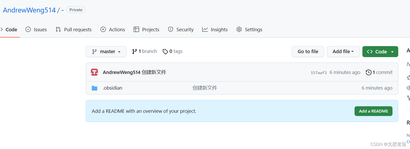
Task: Click the AndrewWeng514 commit avatar
Action: coord(94,72)
